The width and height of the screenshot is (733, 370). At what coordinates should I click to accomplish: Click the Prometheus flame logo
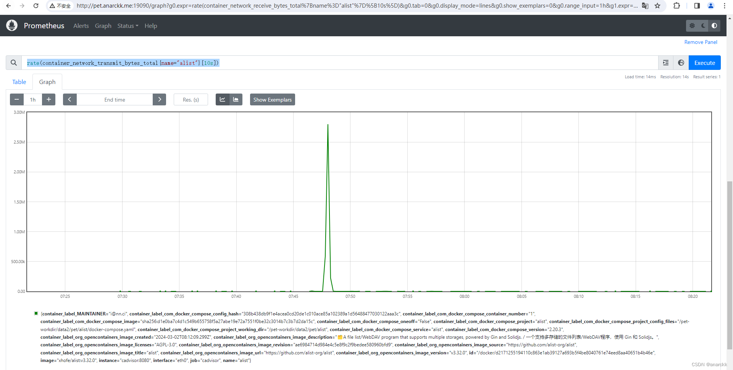[12, 26]
